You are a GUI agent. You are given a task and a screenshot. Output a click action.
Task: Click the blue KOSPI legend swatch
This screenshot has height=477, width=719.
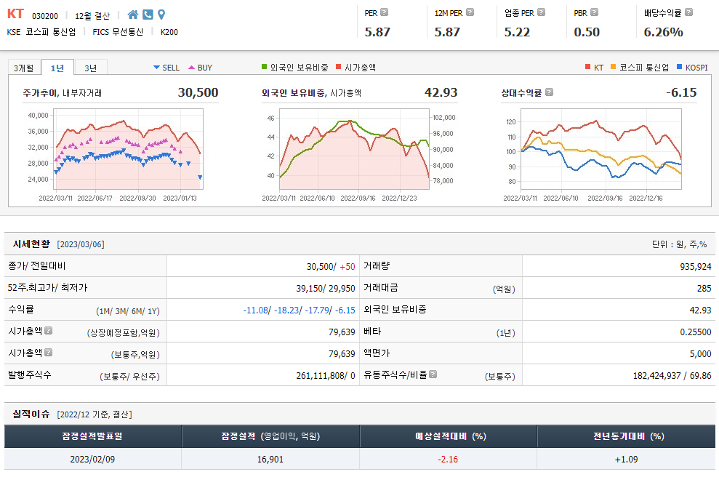coord(680,67)
